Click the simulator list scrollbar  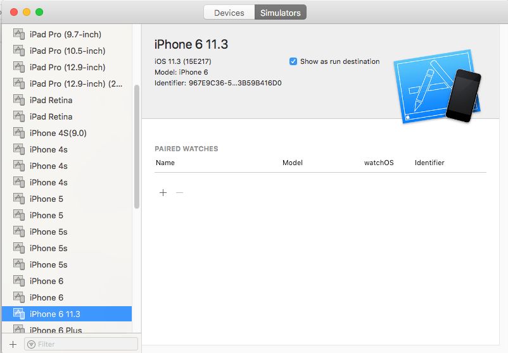(x=137, y=147)
